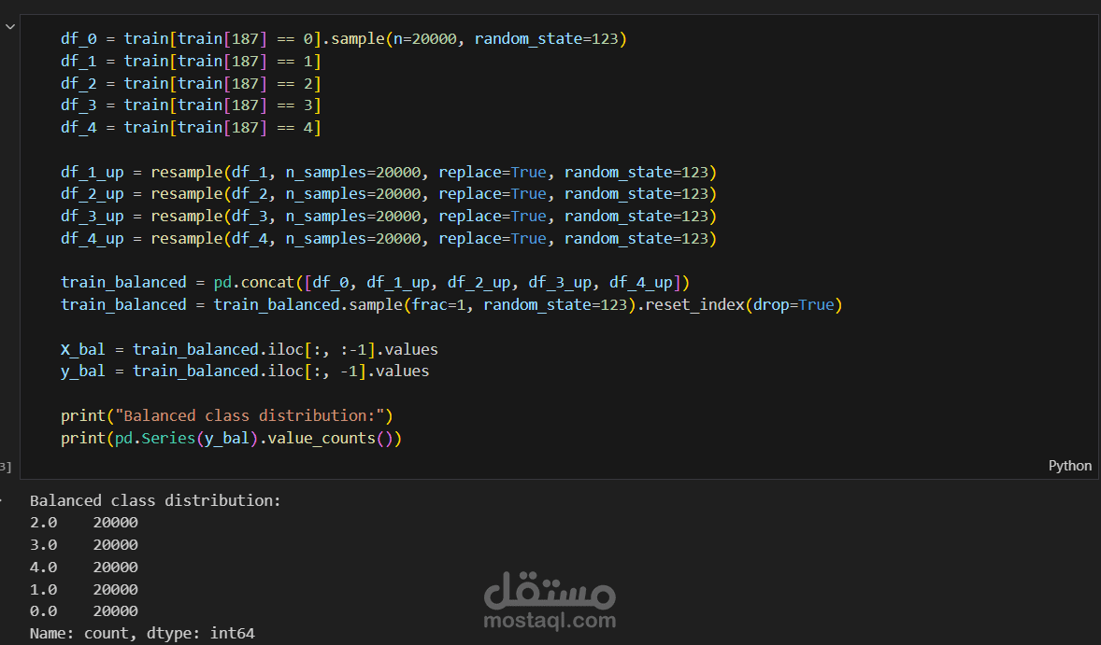Click the output heading 'Balanced class distribution:'

(x=155, y=500)
